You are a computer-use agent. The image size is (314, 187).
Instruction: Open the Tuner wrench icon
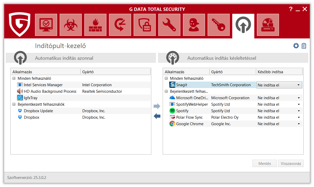169,25
